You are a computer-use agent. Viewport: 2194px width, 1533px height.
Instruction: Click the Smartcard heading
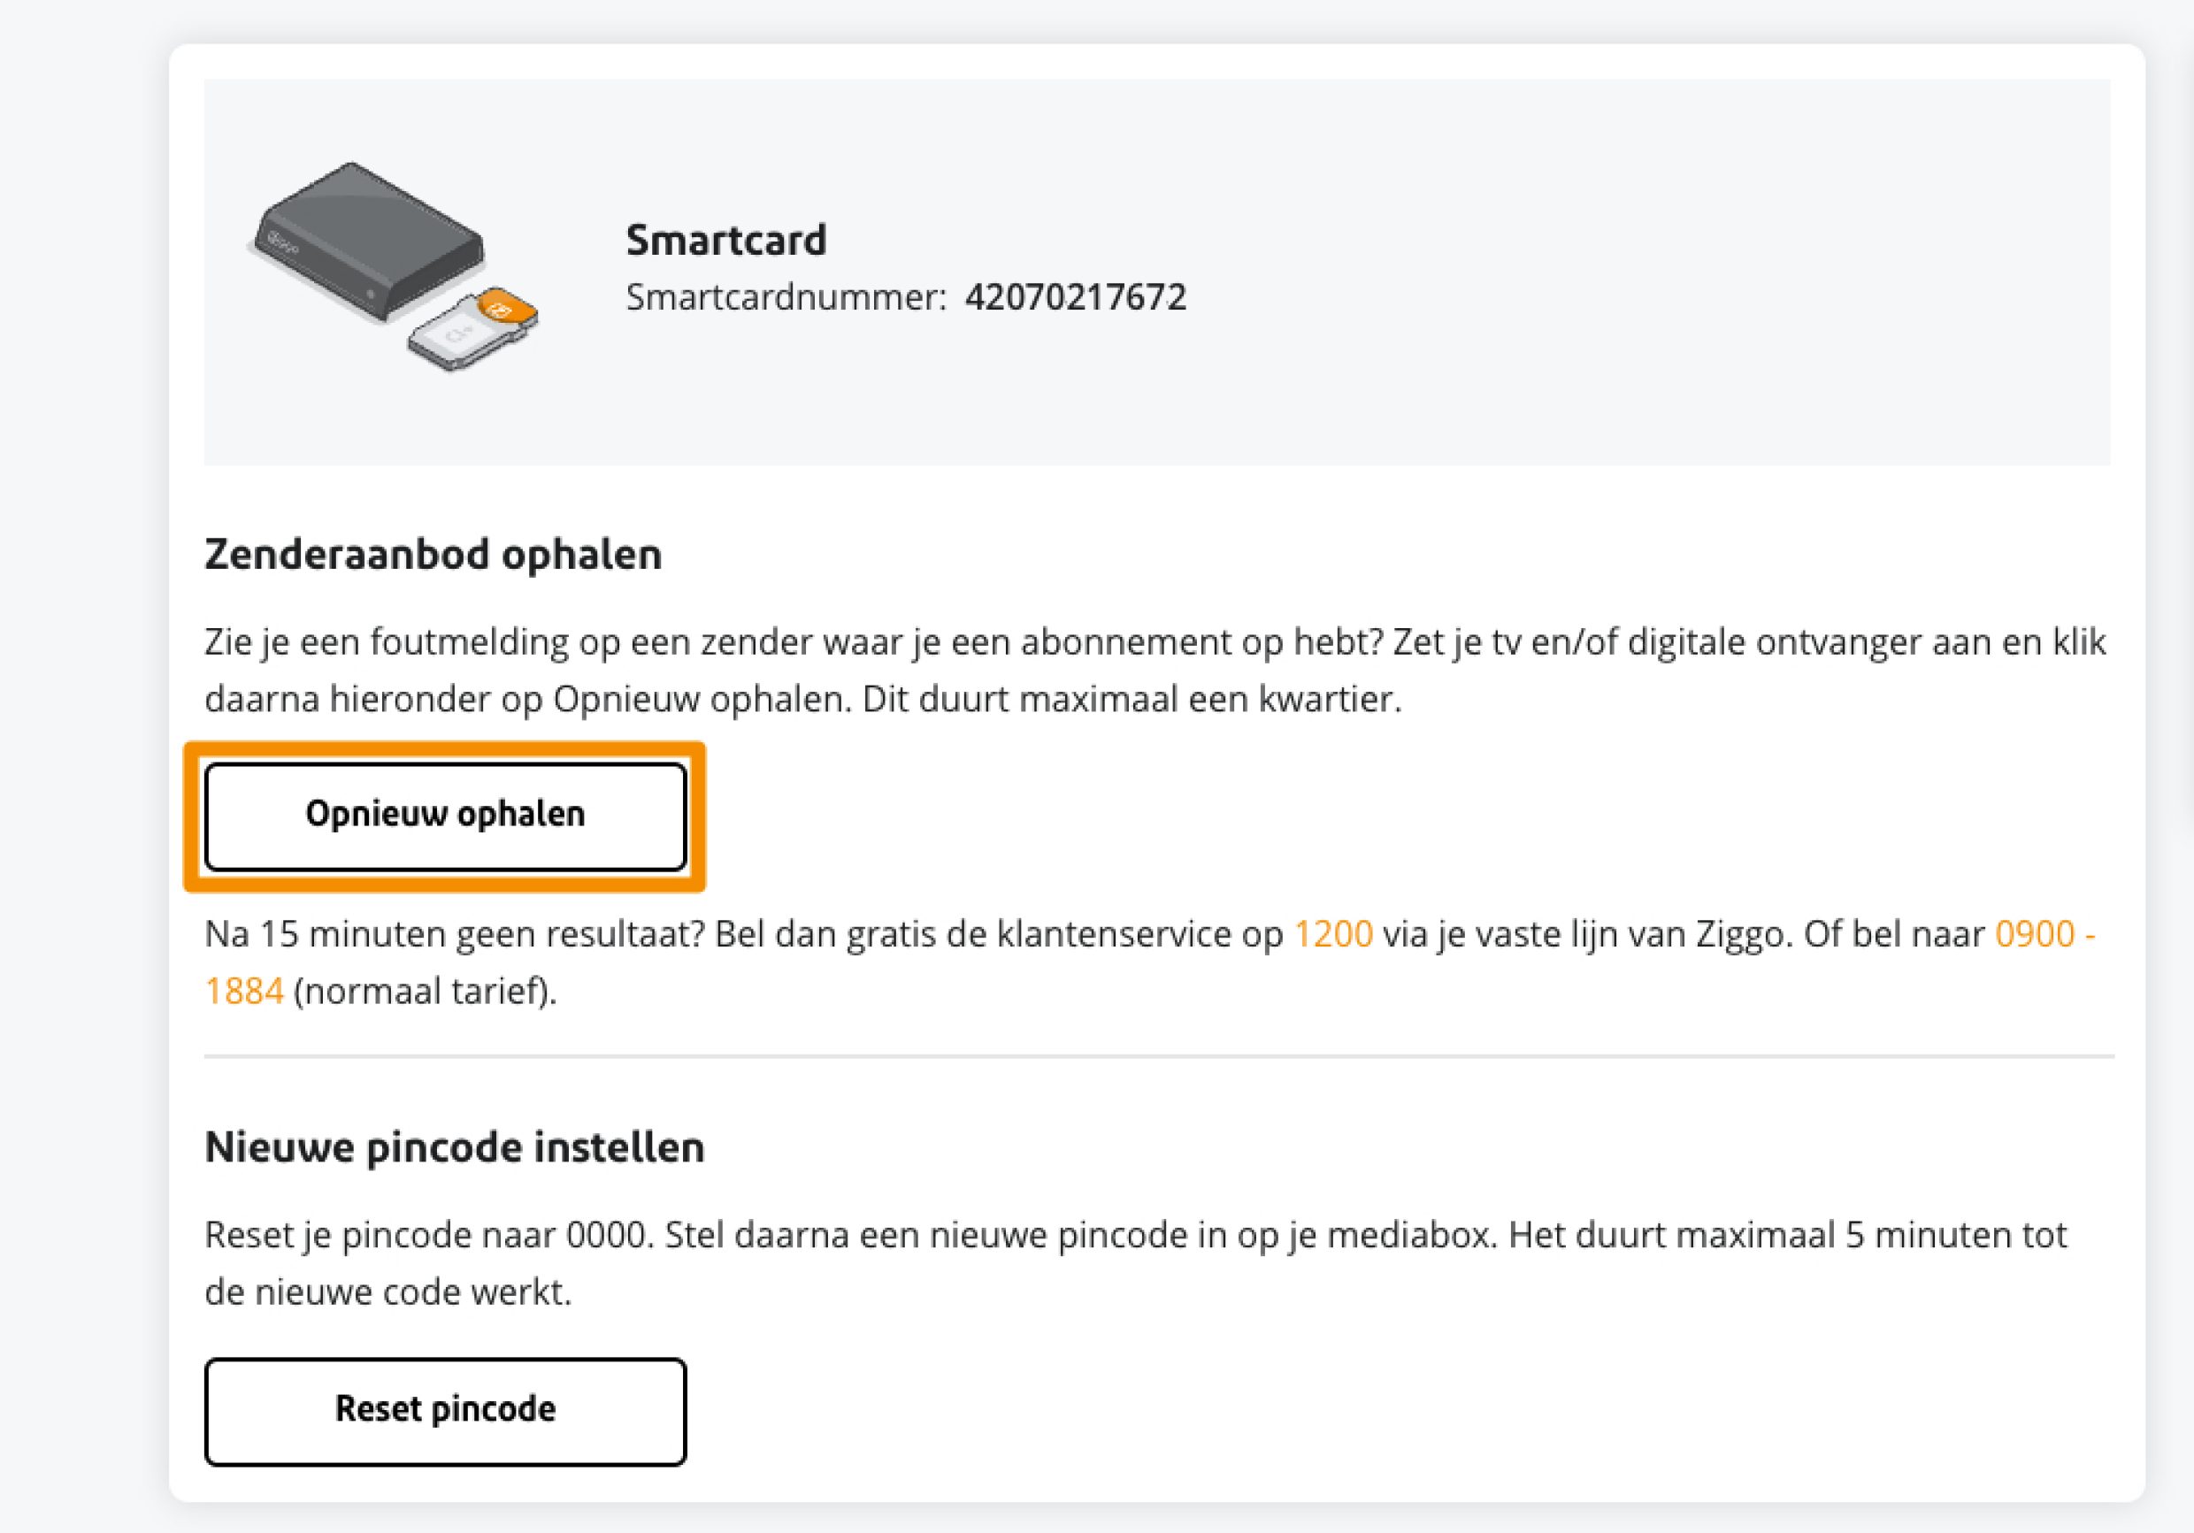[x=725, y=240]
